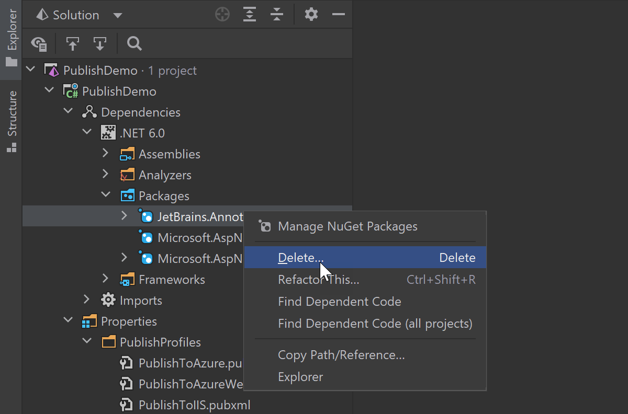
Task: Select the PublishToIIS.pubxml file
Action: (194, 405)
